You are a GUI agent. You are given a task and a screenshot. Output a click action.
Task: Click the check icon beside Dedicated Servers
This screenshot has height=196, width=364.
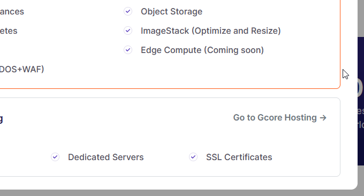point(55,157)
